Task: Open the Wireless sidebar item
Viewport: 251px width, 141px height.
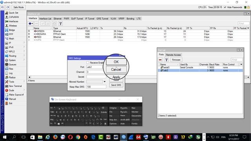Action: point(13,26)
